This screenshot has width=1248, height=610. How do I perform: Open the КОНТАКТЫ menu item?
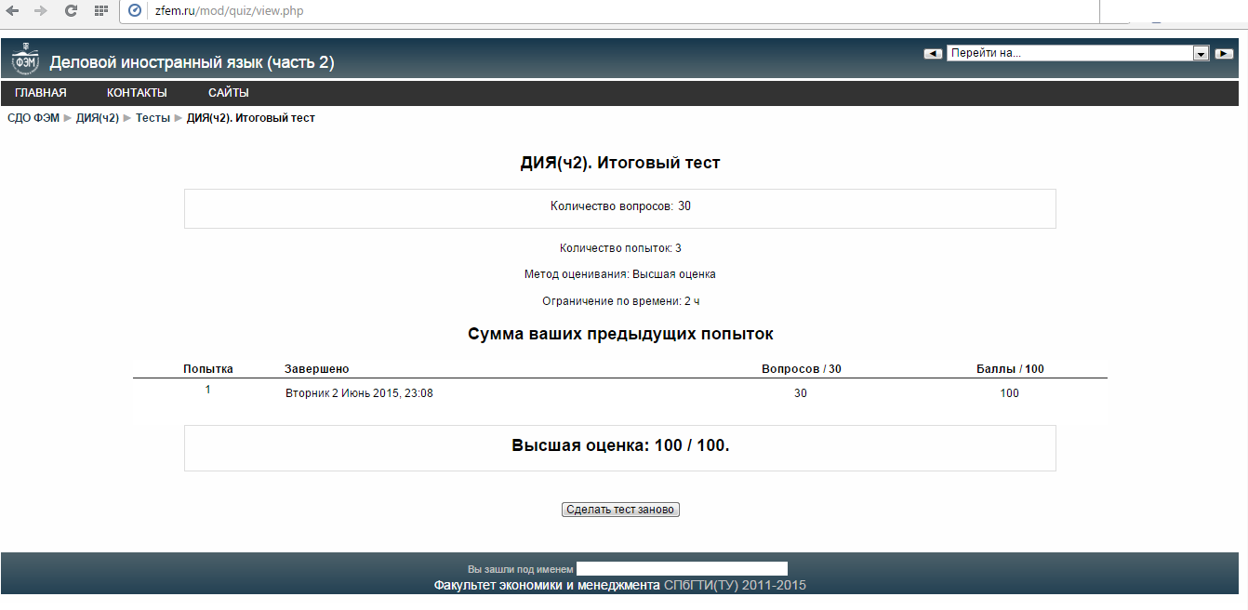tap(137, 93)
